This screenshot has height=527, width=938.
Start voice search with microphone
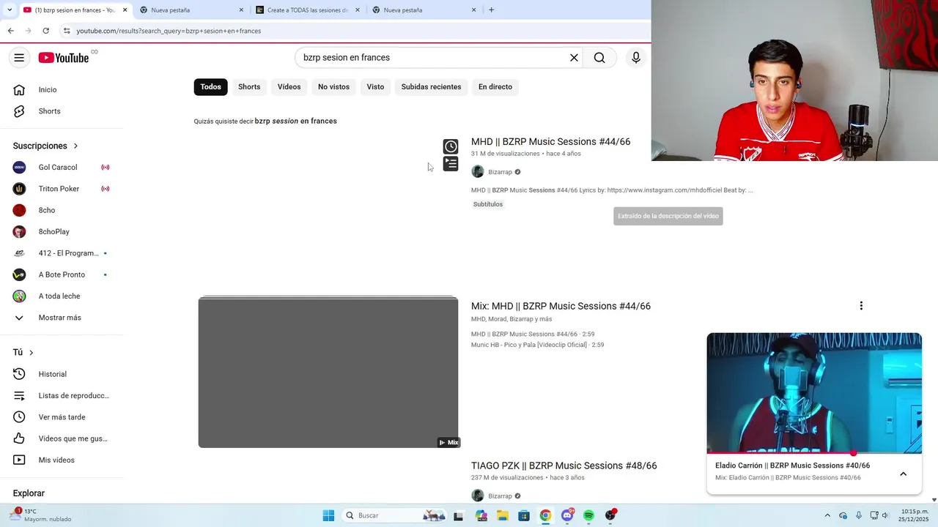(635, 58)
